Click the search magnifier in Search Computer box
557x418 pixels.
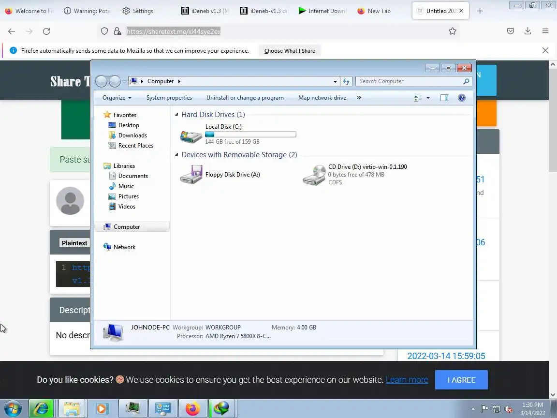click(466, 81)
